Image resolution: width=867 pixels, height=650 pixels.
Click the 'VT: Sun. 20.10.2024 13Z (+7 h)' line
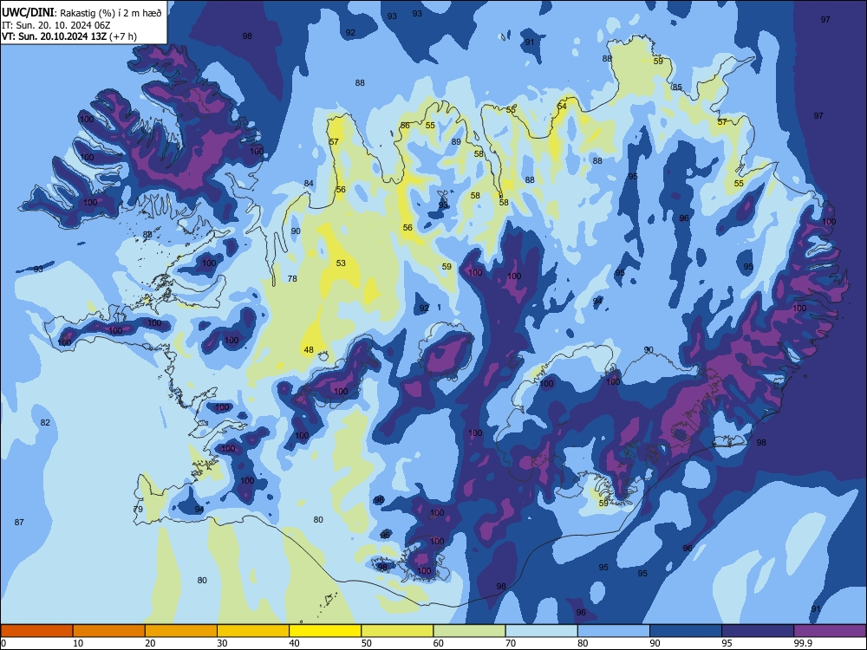click(69, 36)
